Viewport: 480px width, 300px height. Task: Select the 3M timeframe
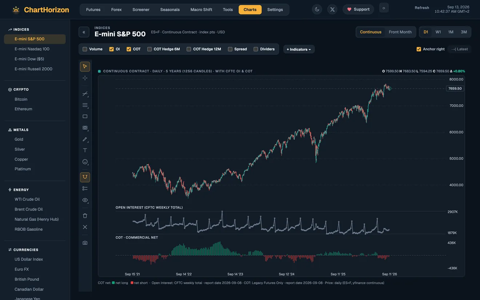coord(464,32)
